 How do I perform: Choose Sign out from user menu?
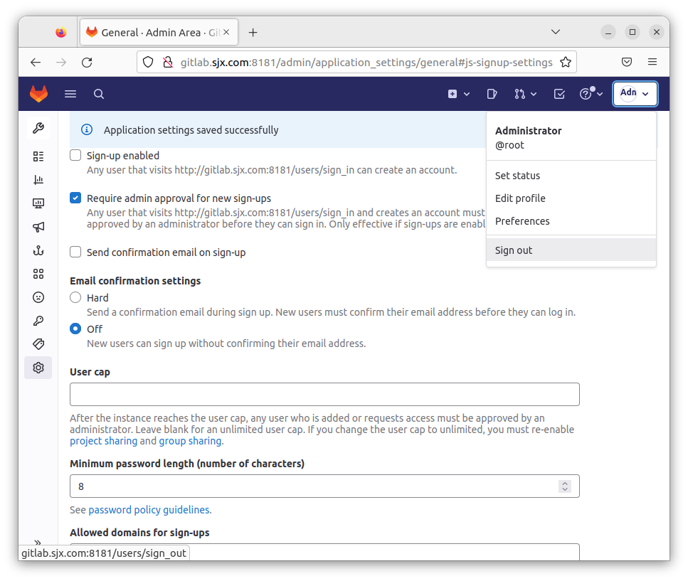tap(514, 250)
